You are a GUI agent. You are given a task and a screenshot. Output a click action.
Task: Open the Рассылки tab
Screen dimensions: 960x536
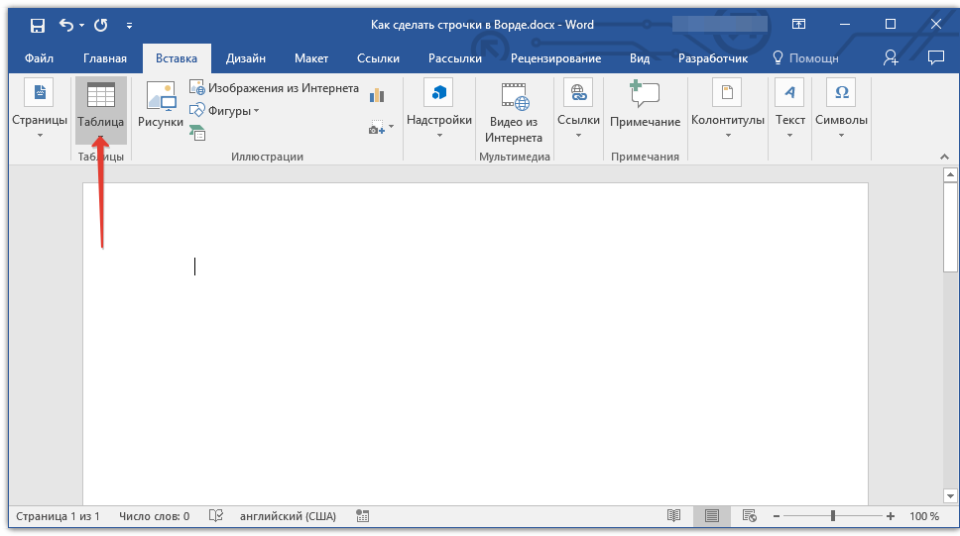click(x=455, y=58)
